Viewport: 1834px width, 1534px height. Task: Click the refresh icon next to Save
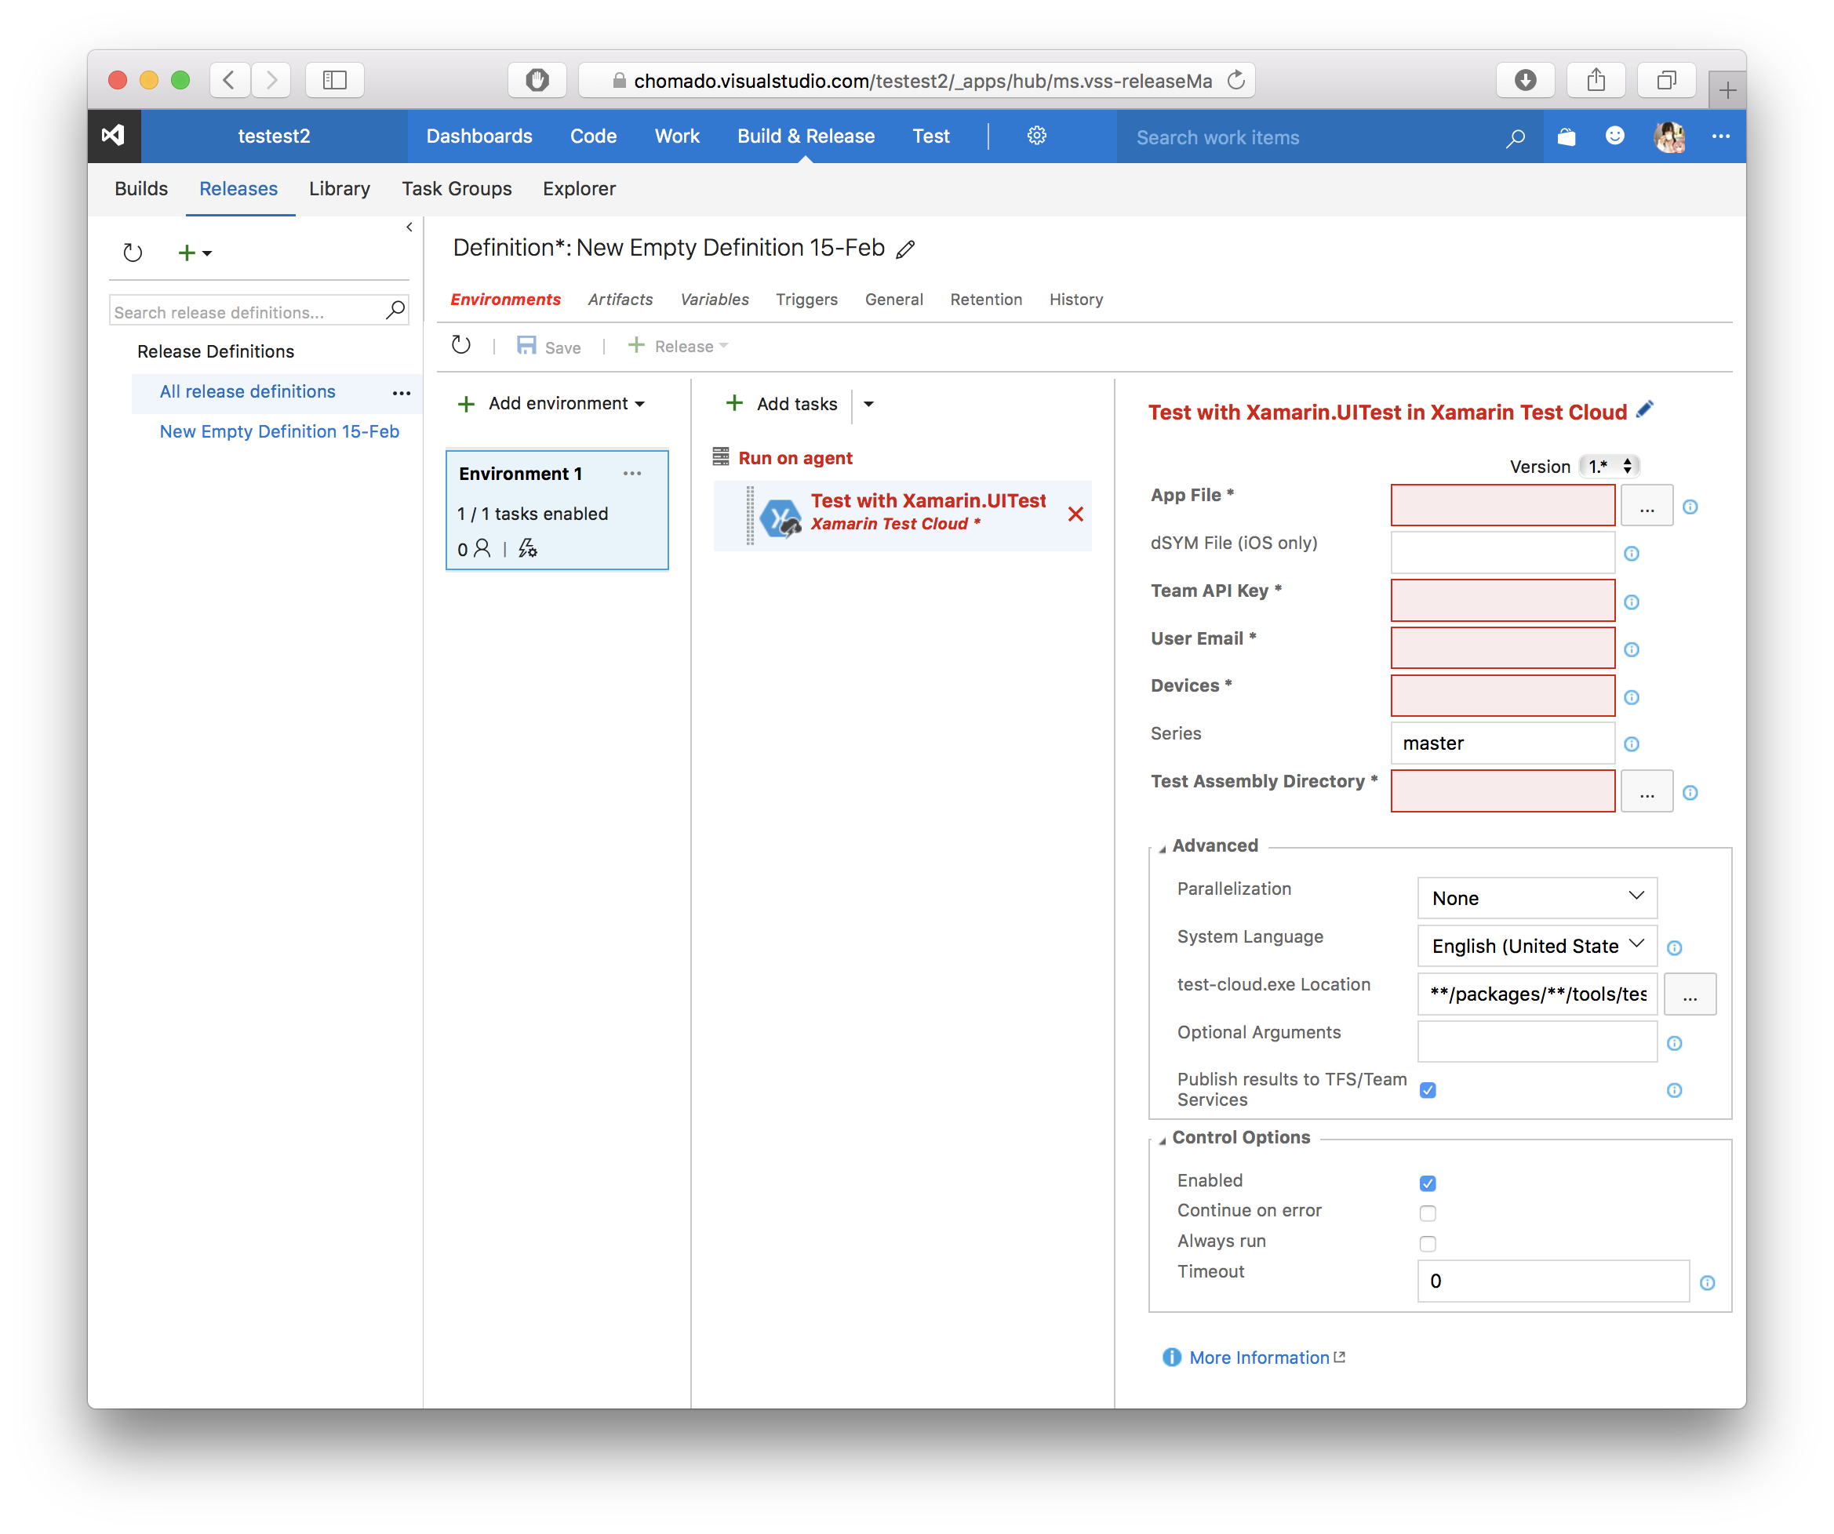[x=461, y=346]
